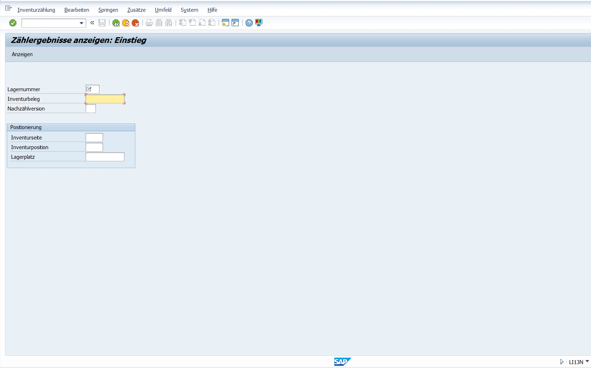Open the Umfeld menu
Image resolution: width=591 pixels, height=368 pixels.
[163, 10]
